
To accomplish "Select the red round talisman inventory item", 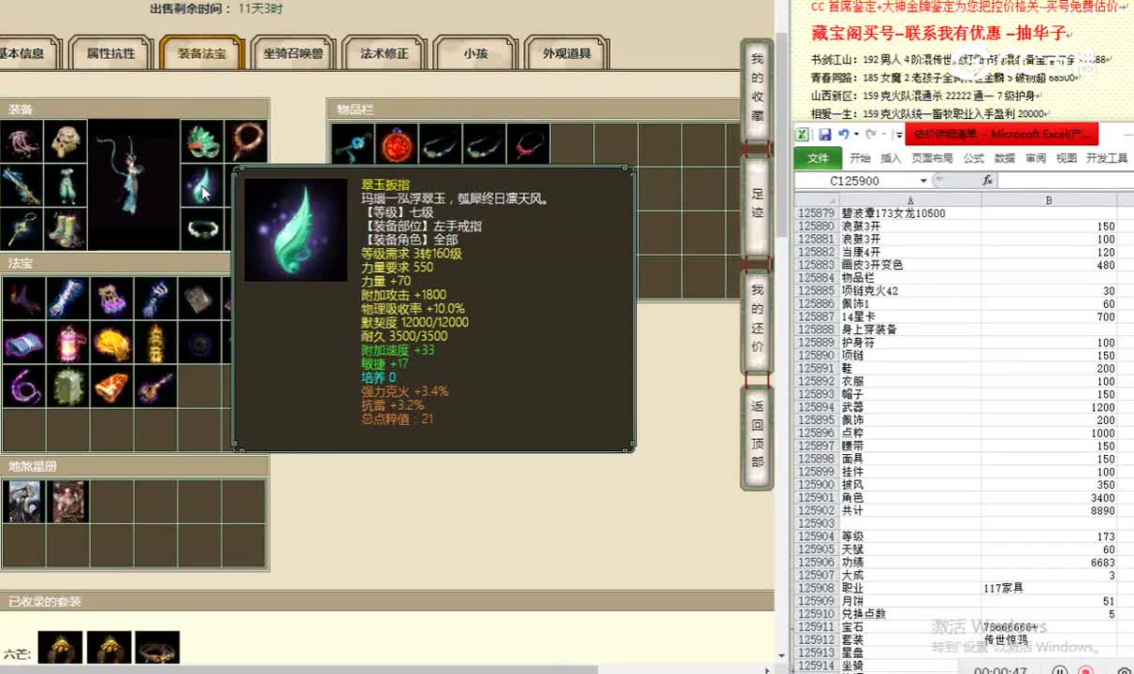I will point(397,144).
